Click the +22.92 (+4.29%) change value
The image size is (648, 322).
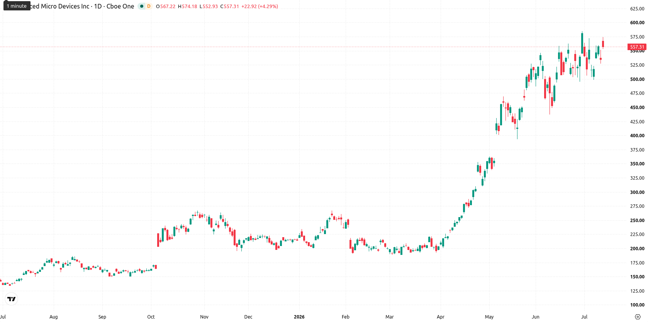tap(260, 7)
